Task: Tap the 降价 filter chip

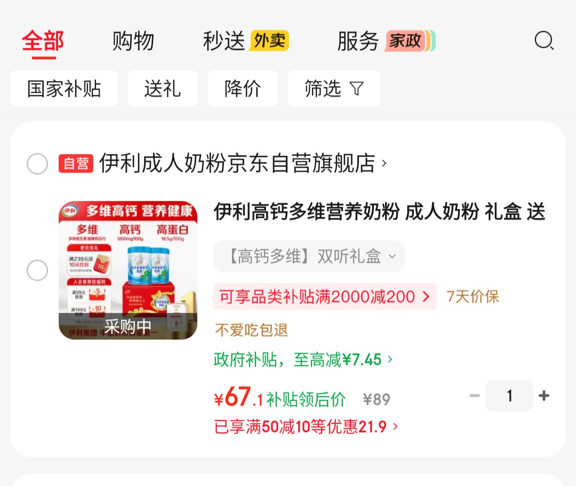Action: (x=243, y=88)
